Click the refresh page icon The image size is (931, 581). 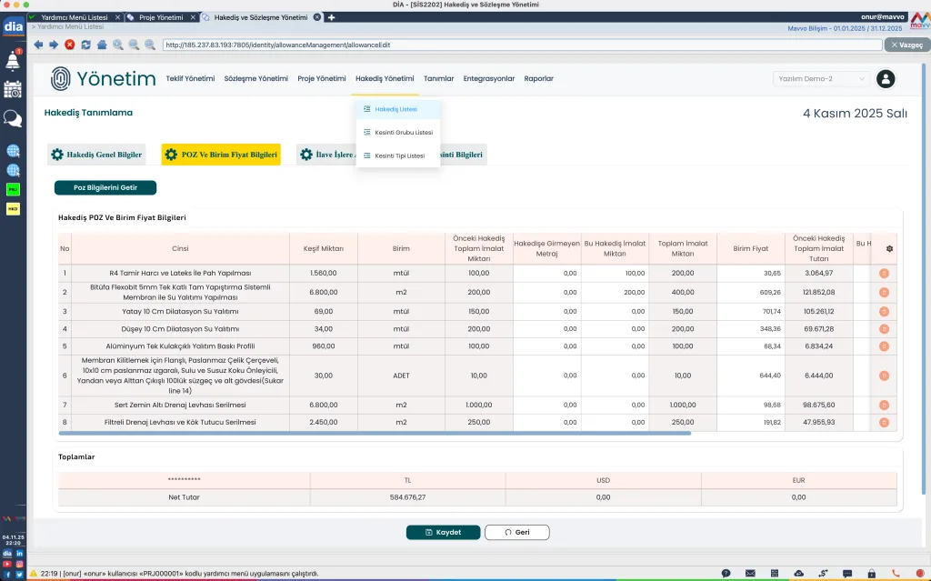(85, 44)
